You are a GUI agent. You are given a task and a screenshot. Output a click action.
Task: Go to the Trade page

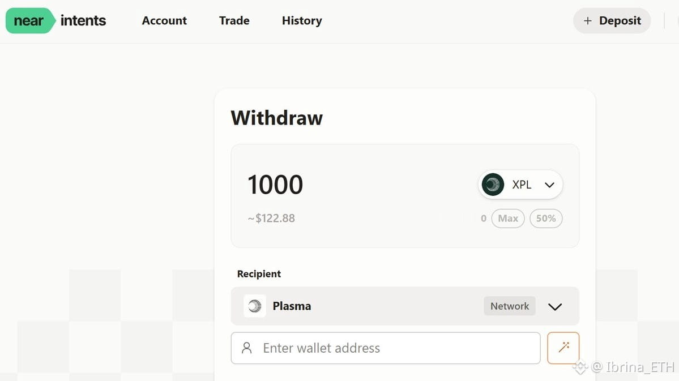coord(234,21)
